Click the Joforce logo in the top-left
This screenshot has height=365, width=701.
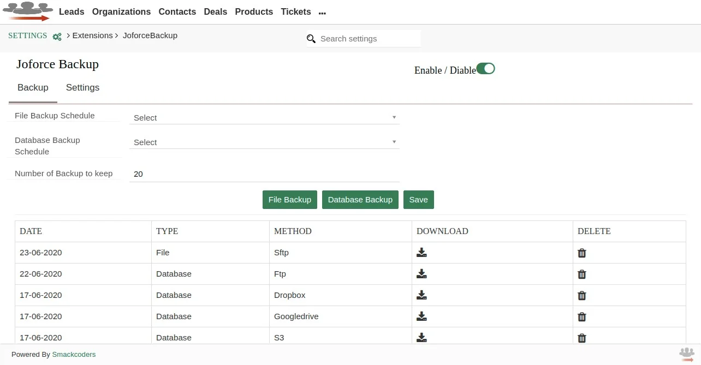coord(27,11)
